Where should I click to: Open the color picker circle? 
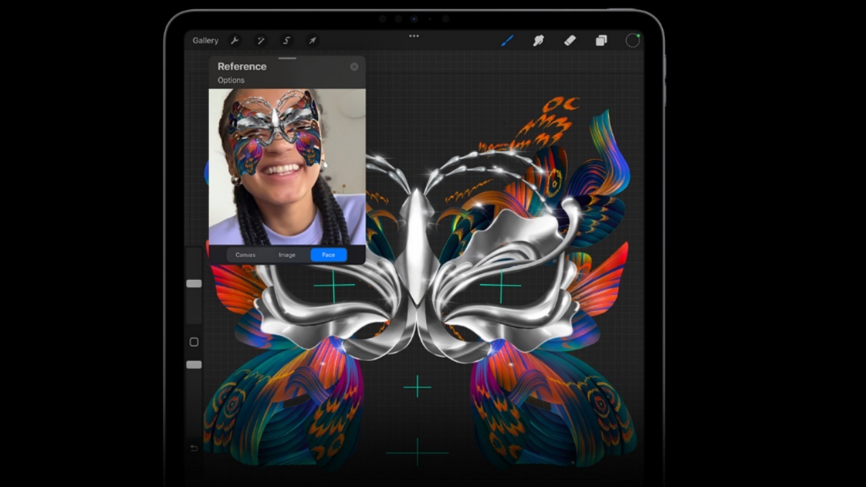pyautogui.click(x=633, y=41)
